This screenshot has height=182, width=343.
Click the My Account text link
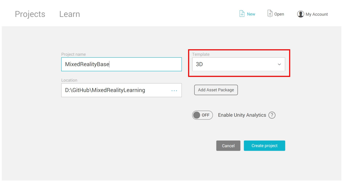317,14
